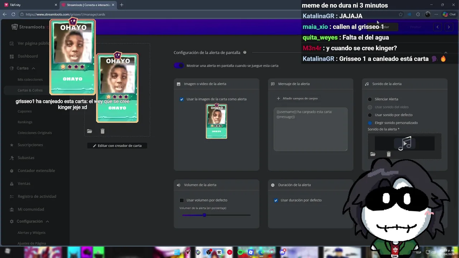
Task: Click the music note sound preview
Action: pyautogui.click(x=404, y=143)
